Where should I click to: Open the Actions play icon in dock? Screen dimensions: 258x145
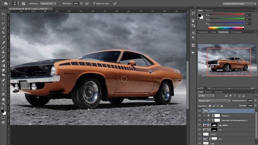193,52
